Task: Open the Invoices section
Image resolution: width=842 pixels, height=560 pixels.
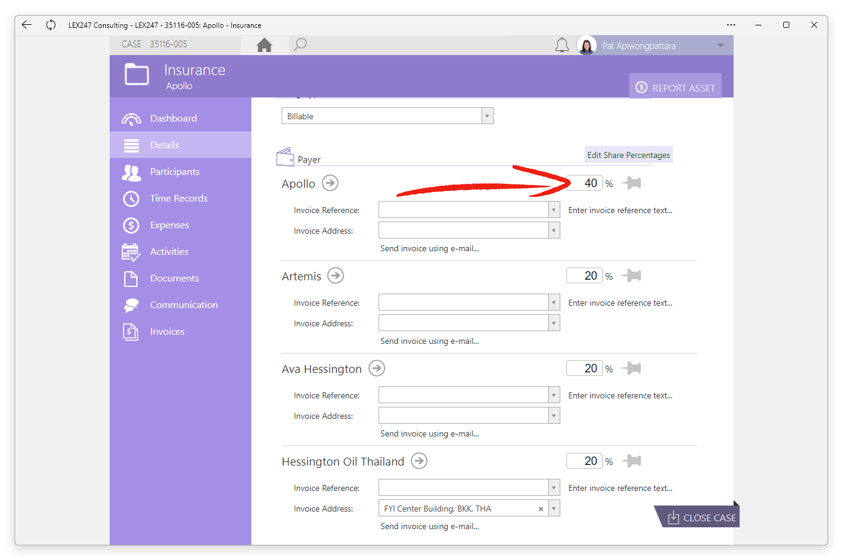Action: coord(181,332)
